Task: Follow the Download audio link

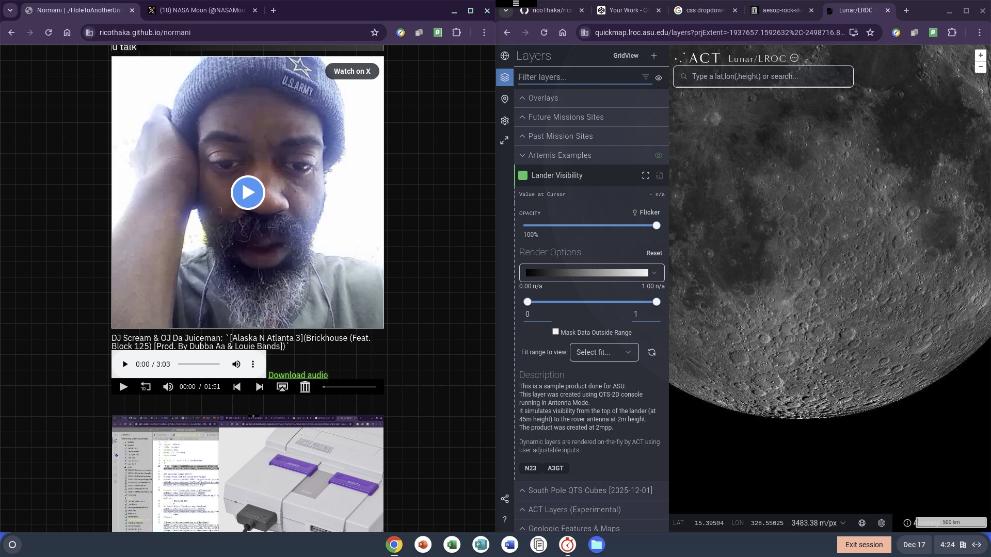Action: (x=298, y=375)
